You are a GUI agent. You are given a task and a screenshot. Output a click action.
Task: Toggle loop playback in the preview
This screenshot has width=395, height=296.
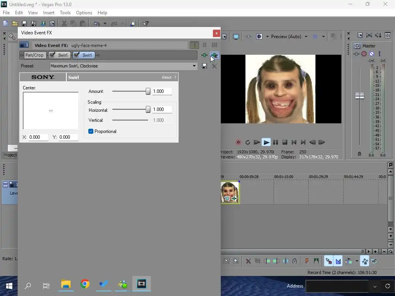coord(248,142)
